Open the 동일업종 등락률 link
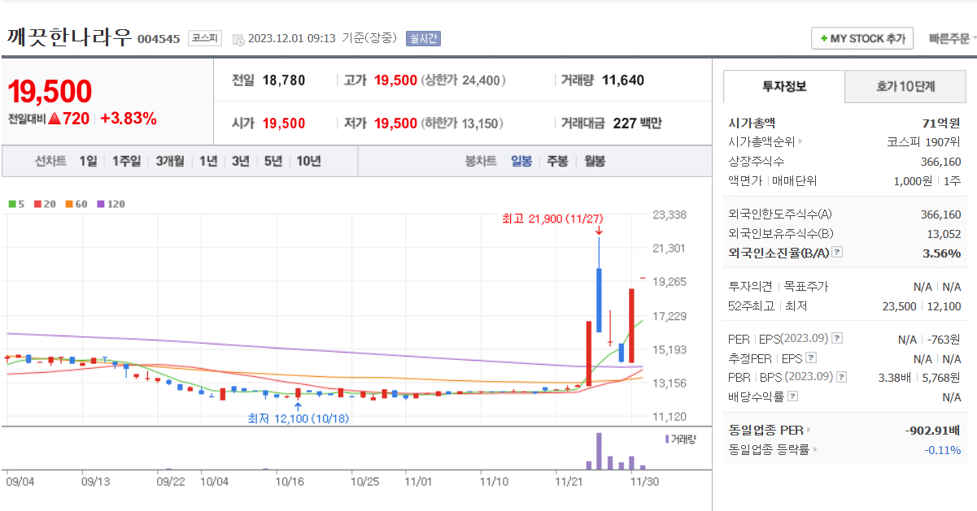 click(770, 450)
